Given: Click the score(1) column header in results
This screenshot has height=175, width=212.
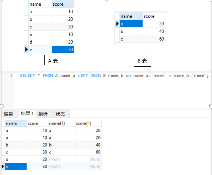Looking at the screenshot, I should pos(88,123).
